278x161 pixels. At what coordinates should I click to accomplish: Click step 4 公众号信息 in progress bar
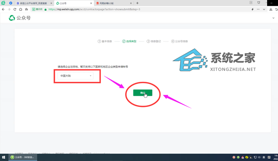point(179,42)
